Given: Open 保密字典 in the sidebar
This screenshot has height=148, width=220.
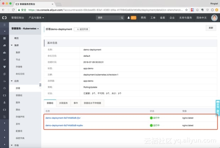Looking at the screenshot, I should (20, 138).
